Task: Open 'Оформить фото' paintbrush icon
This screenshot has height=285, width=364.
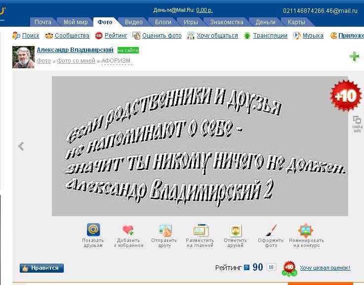Action: click(271, 231)
